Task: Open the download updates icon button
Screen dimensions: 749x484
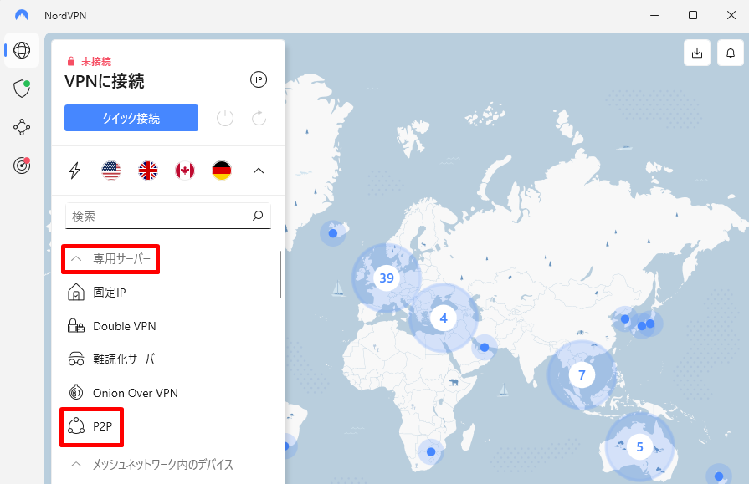Action: 697,53
